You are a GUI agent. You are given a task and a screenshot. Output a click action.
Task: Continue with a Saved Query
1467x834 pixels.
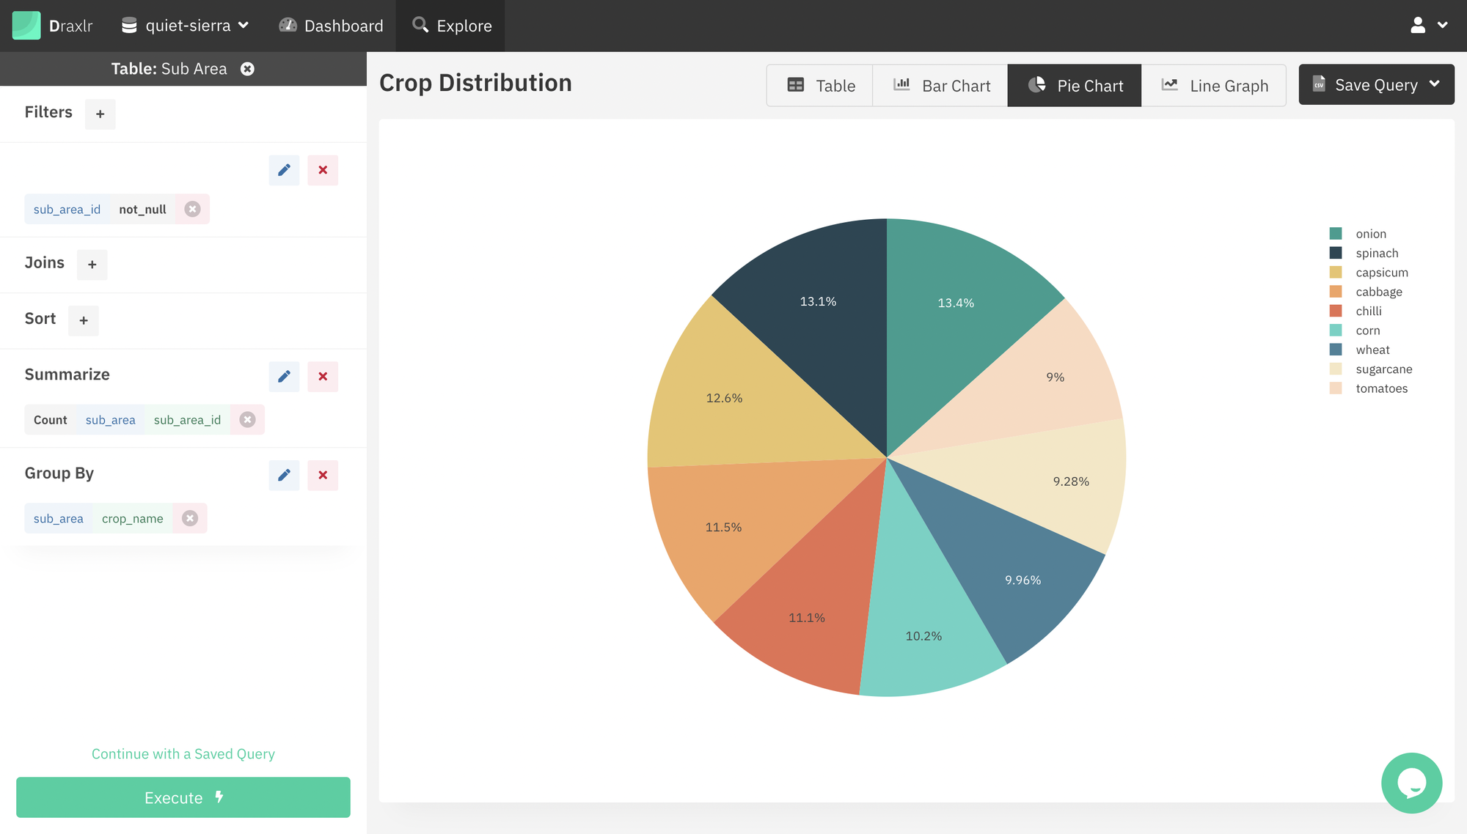pos(183,753)
